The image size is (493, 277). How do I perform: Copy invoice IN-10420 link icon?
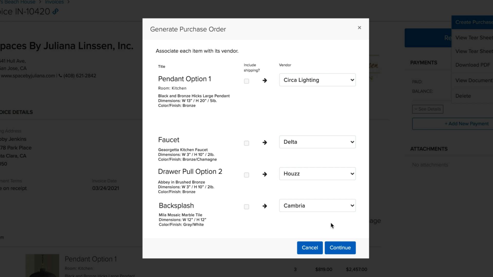point(55,12)
